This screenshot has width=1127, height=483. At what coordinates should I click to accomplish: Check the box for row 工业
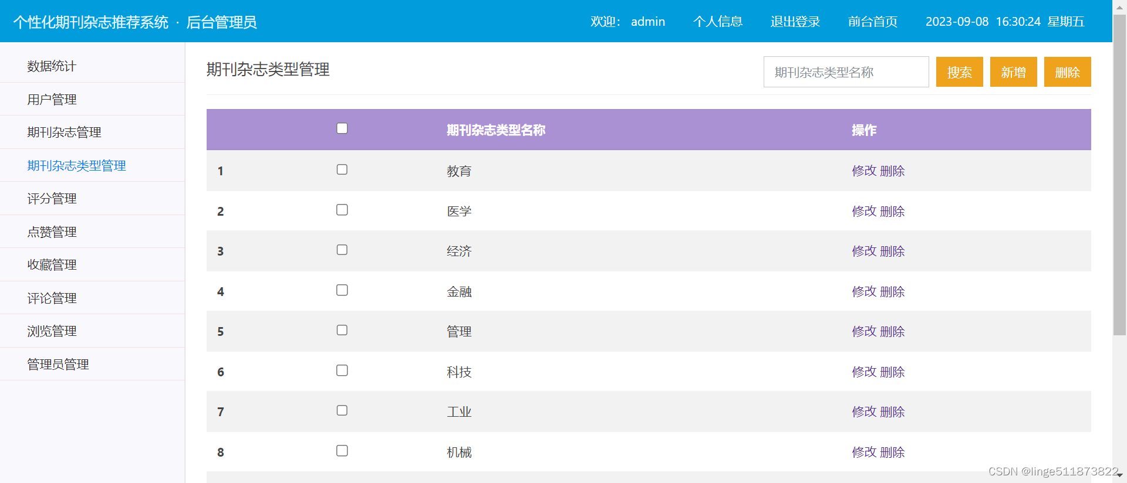point(342,410)
